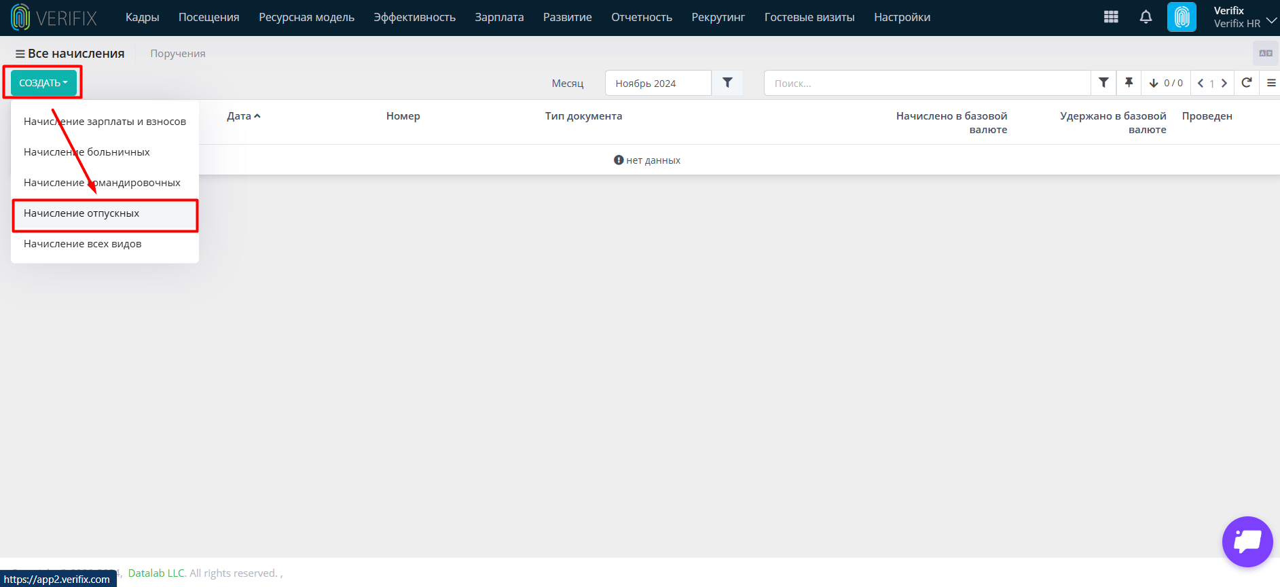Screen dimensions: 1280x587
Task: Expand the Verifix HR account dropdown arrow
Action: pos(1272,20)
